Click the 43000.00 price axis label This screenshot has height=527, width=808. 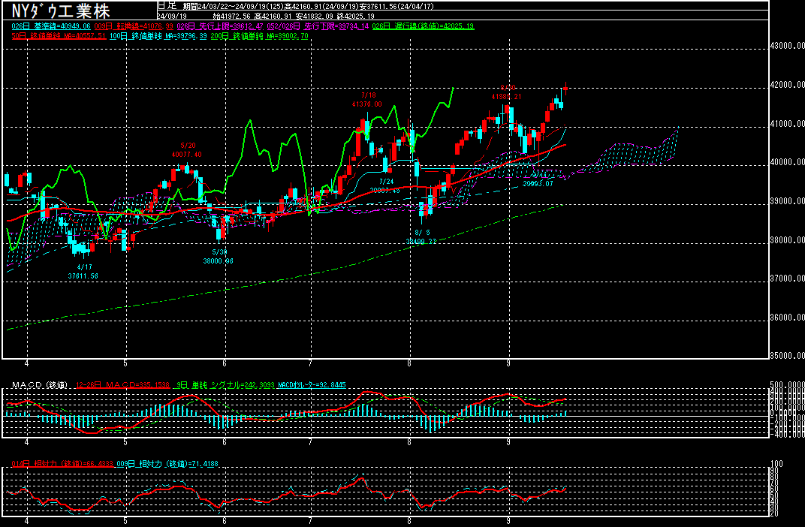pyautogui.click(x=788, y=46)
